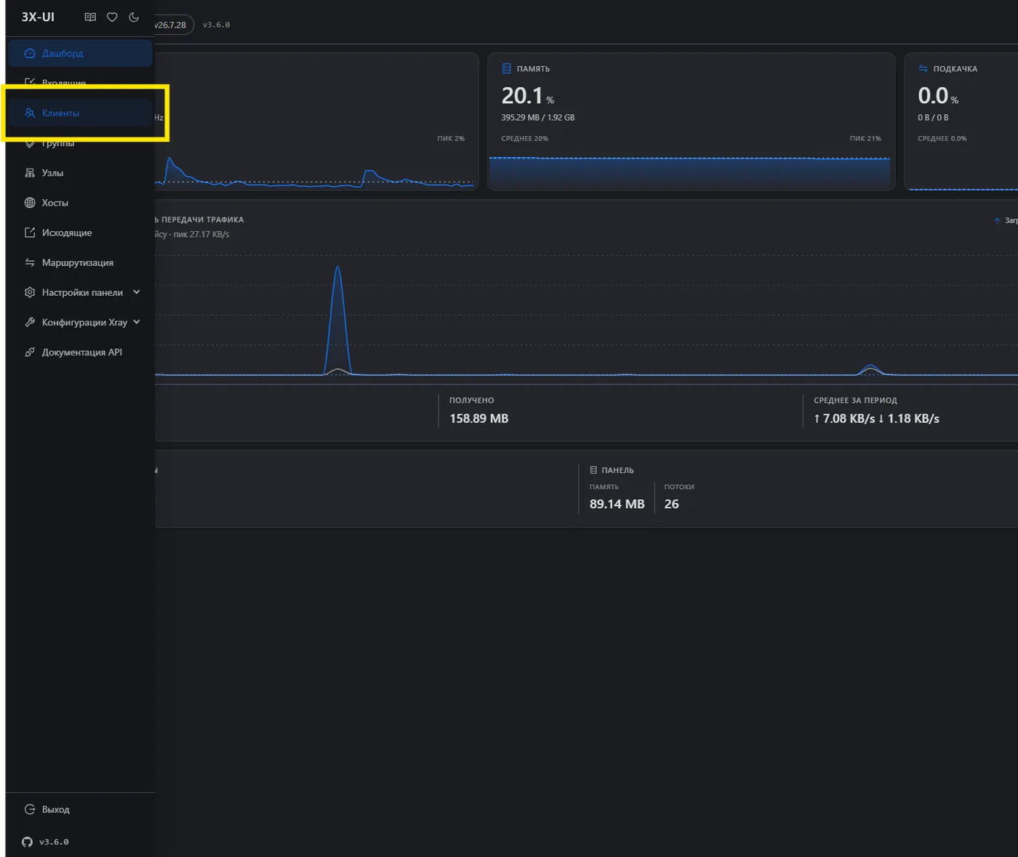Click the ПИК 2% label
Screen dimensions: 1018x857
pos(451,138)
